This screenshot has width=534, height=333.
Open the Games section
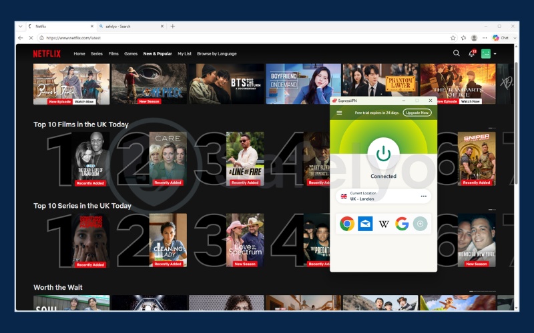click(131, 54)
